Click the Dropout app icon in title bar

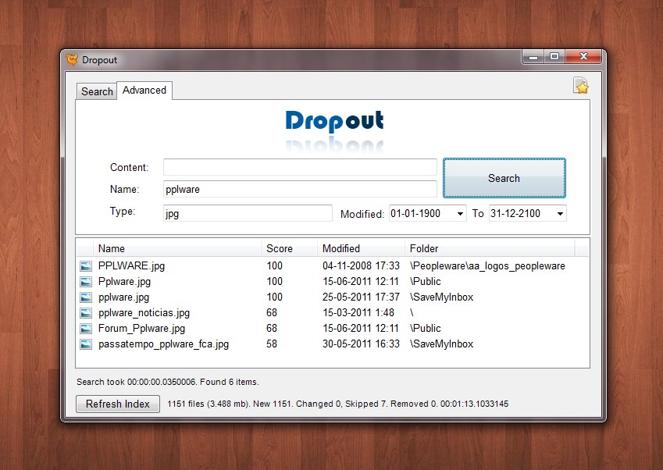(x=73, y=59)
